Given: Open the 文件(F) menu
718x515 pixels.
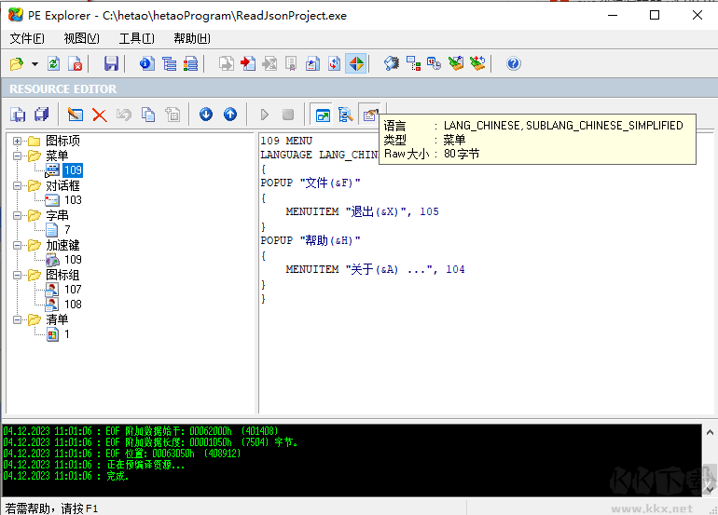Looking at the screenshot, I should pos(27,38).
